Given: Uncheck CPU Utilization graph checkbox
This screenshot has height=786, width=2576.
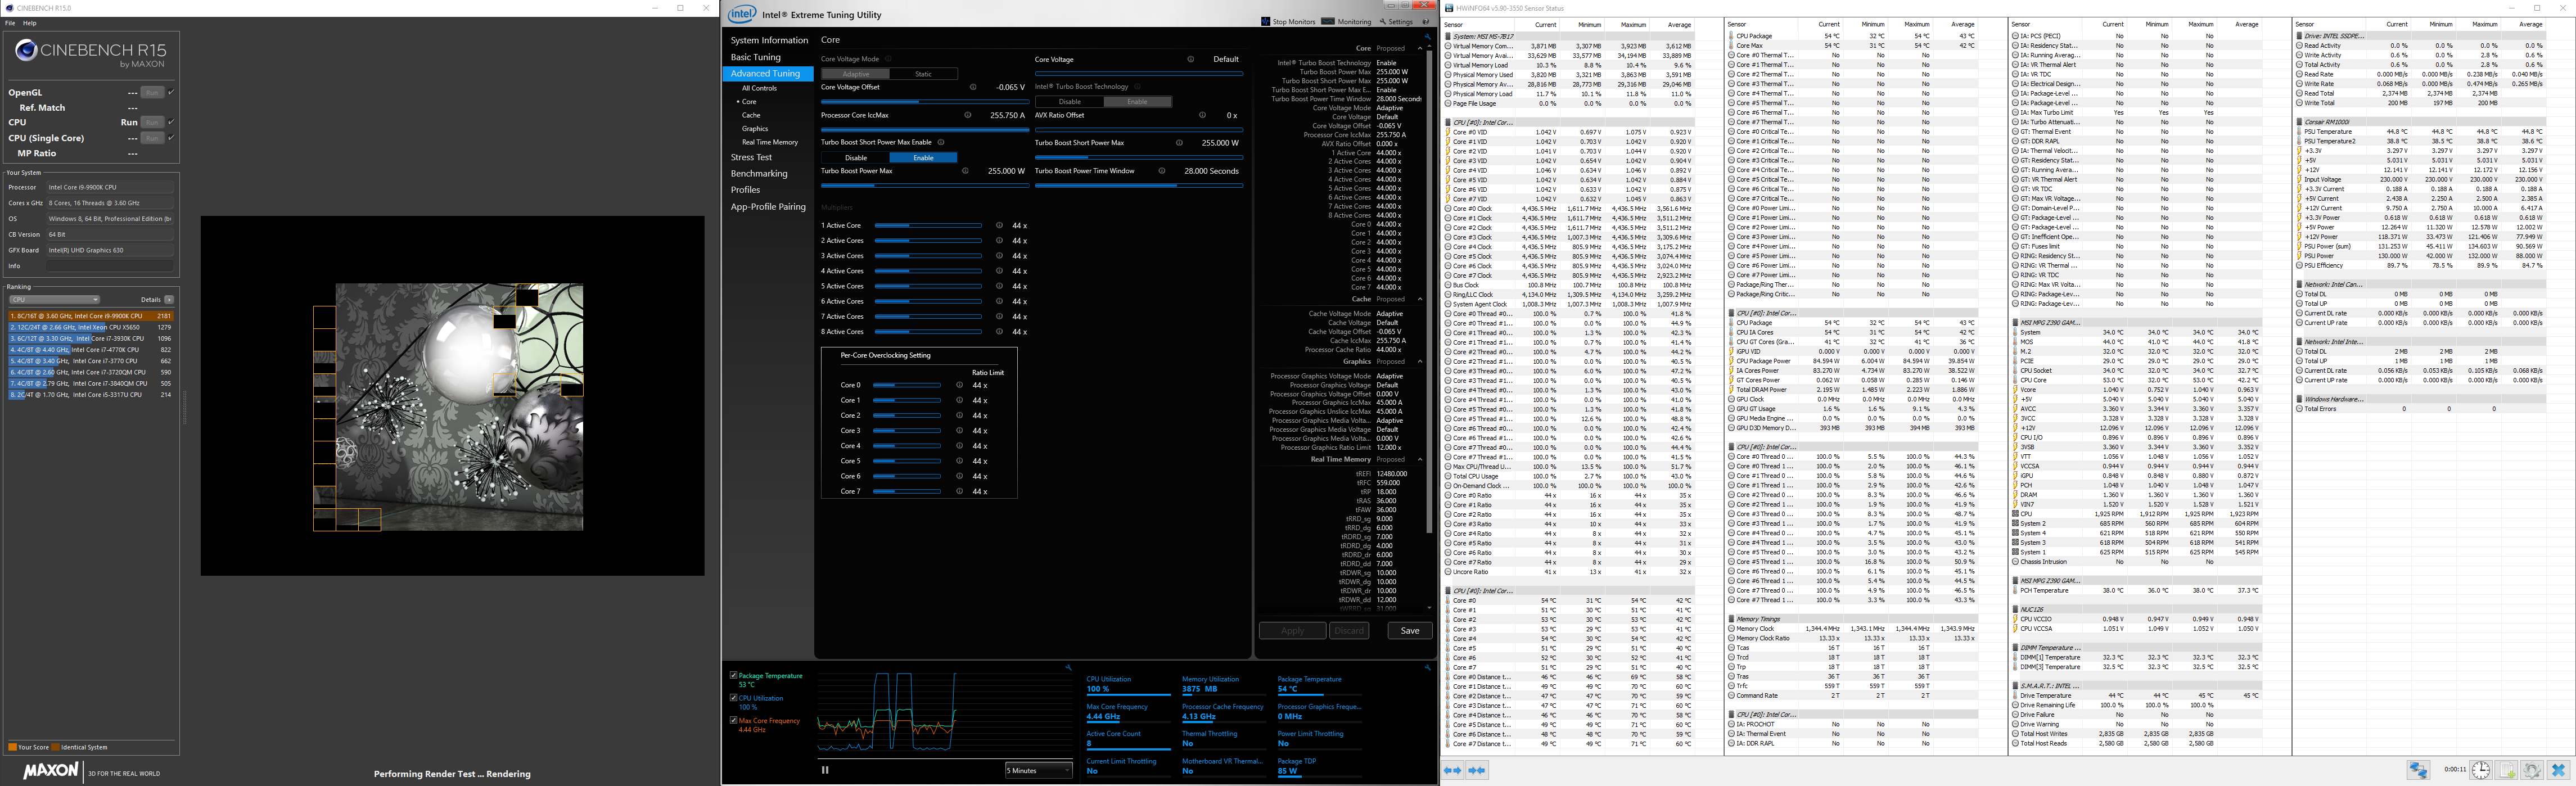Looking at the screenshot, I should point(733,698).
